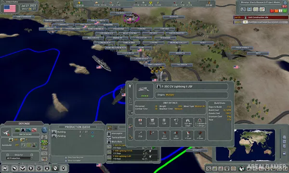Click the speedometer speed stat box
289x173 pixels.
pyautogui.click(x=200, y=122)
